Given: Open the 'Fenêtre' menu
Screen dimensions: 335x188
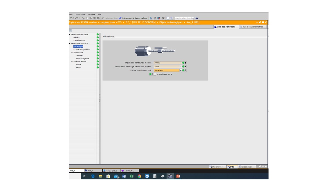Looking at the screenshot, I should click(x=91, y=15).
